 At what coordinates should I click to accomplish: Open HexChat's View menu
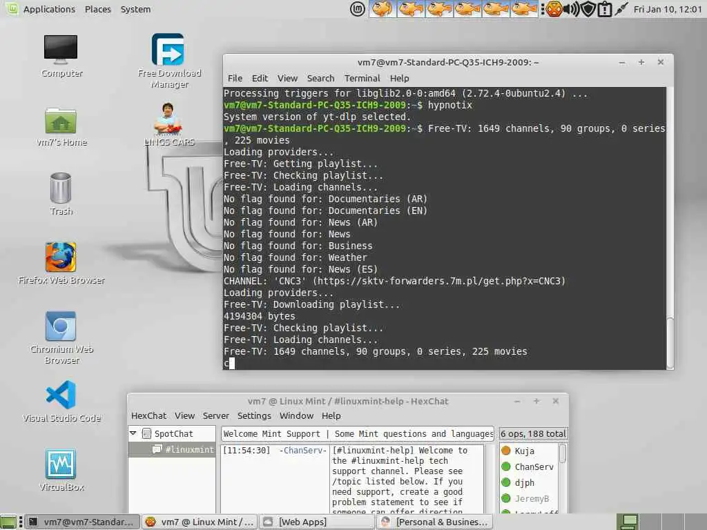click(x=184, y=415)
